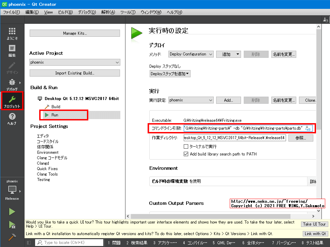This screenshot has height=247, width=330.
Task: Switch to the Debug (デバッグ) mode
Action: (12, 85)
